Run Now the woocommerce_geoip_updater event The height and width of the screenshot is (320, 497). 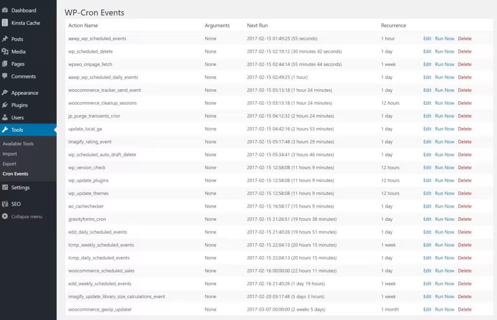coord(445,309)
